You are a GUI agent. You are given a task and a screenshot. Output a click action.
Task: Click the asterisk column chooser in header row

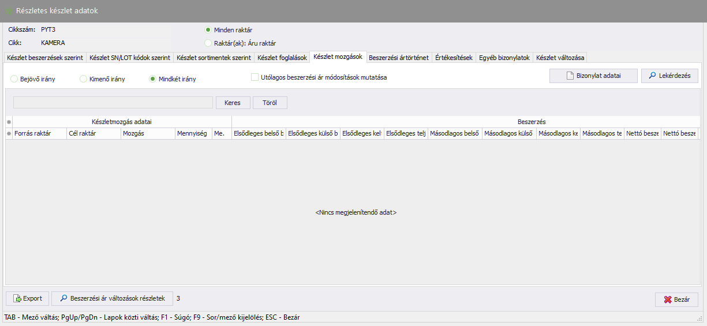coord(9,134)
